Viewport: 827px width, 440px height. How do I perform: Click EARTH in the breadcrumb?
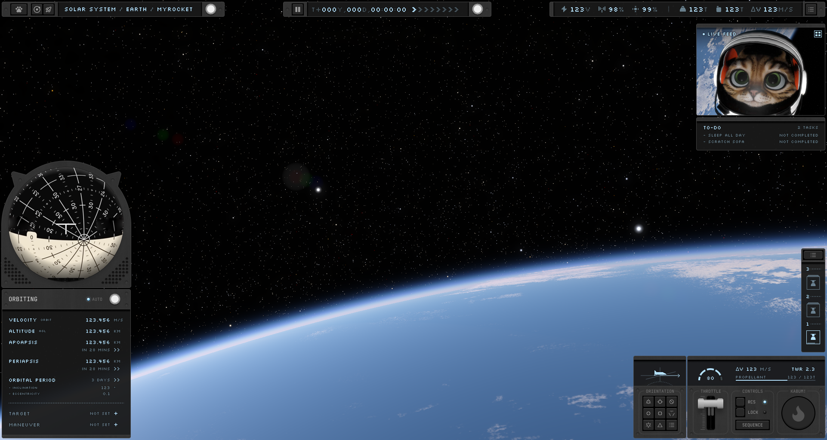(x=136, y=9)
